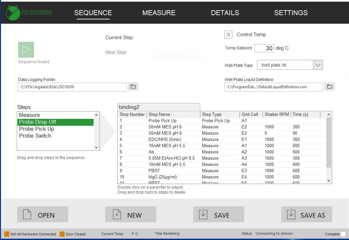The width and height of the screenshot is (349, 240).
Task: Click the orange hardware connection status indicator
Action: [7, 234]
